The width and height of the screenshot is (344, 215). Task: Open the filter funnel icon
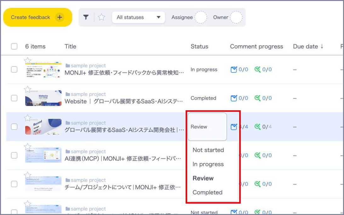86,17
